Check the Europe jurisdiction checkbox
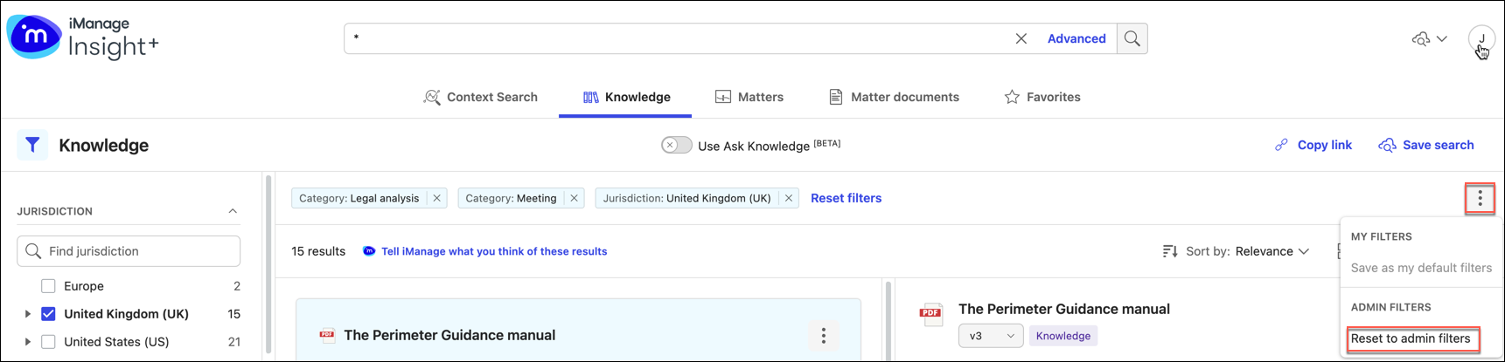Screen dimensions: 1505x362 click(48, 286)
